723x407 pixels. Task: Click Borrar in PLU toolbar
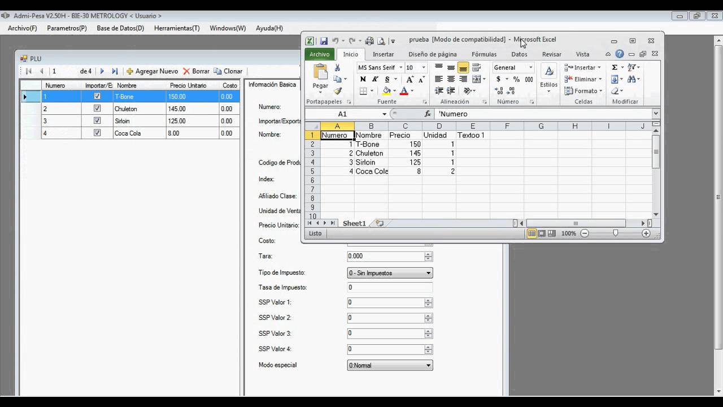pos(196,71)
